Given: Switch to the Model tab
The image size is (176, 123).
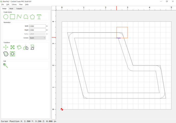Looking at the screenshot, I should tap(11, 9).
